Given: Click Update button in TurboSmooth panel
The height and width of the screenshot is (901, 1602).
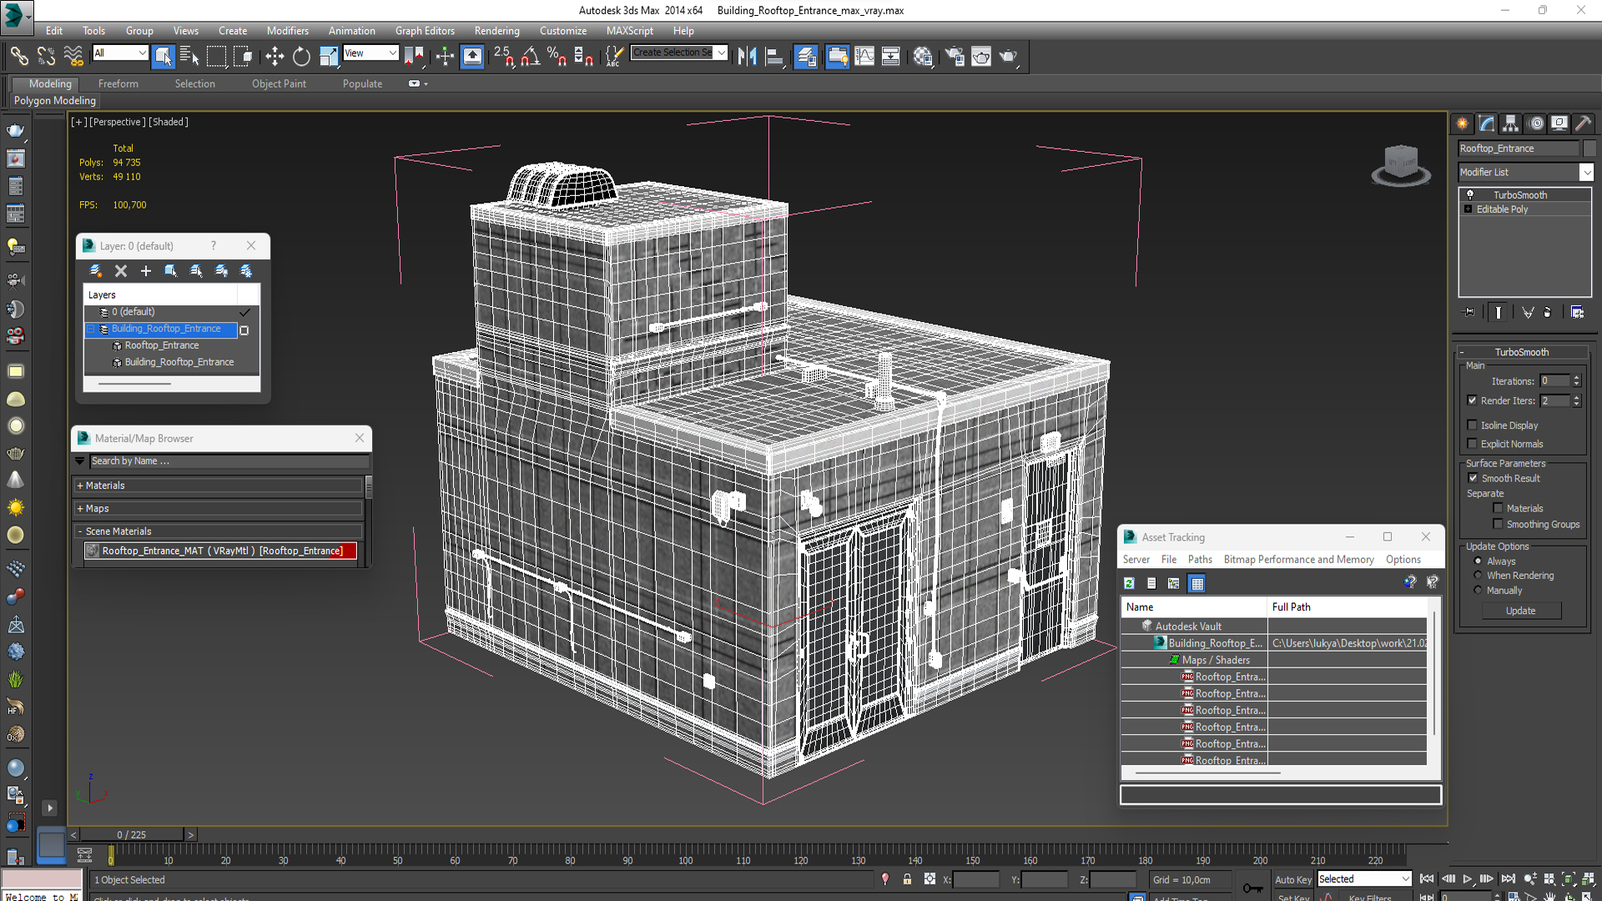Looking at the screenshot, I should point(1520,611).
